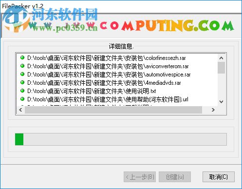Select the 4mediadvds.rar file path row
The height and width of the screenshot is (189, 242).
pos(104,83)
